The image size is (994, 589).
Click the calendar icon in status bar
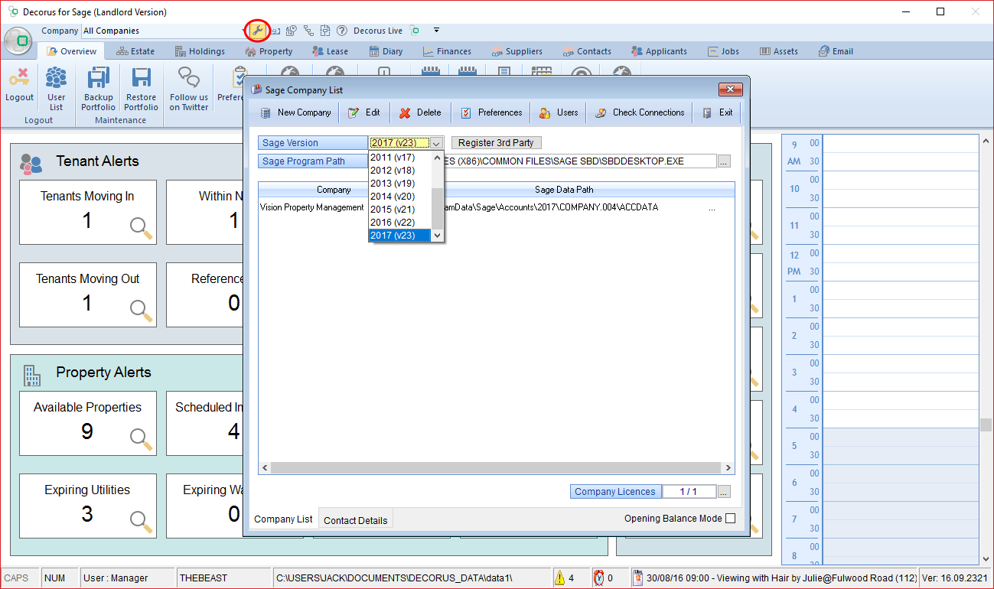(637, 578)
